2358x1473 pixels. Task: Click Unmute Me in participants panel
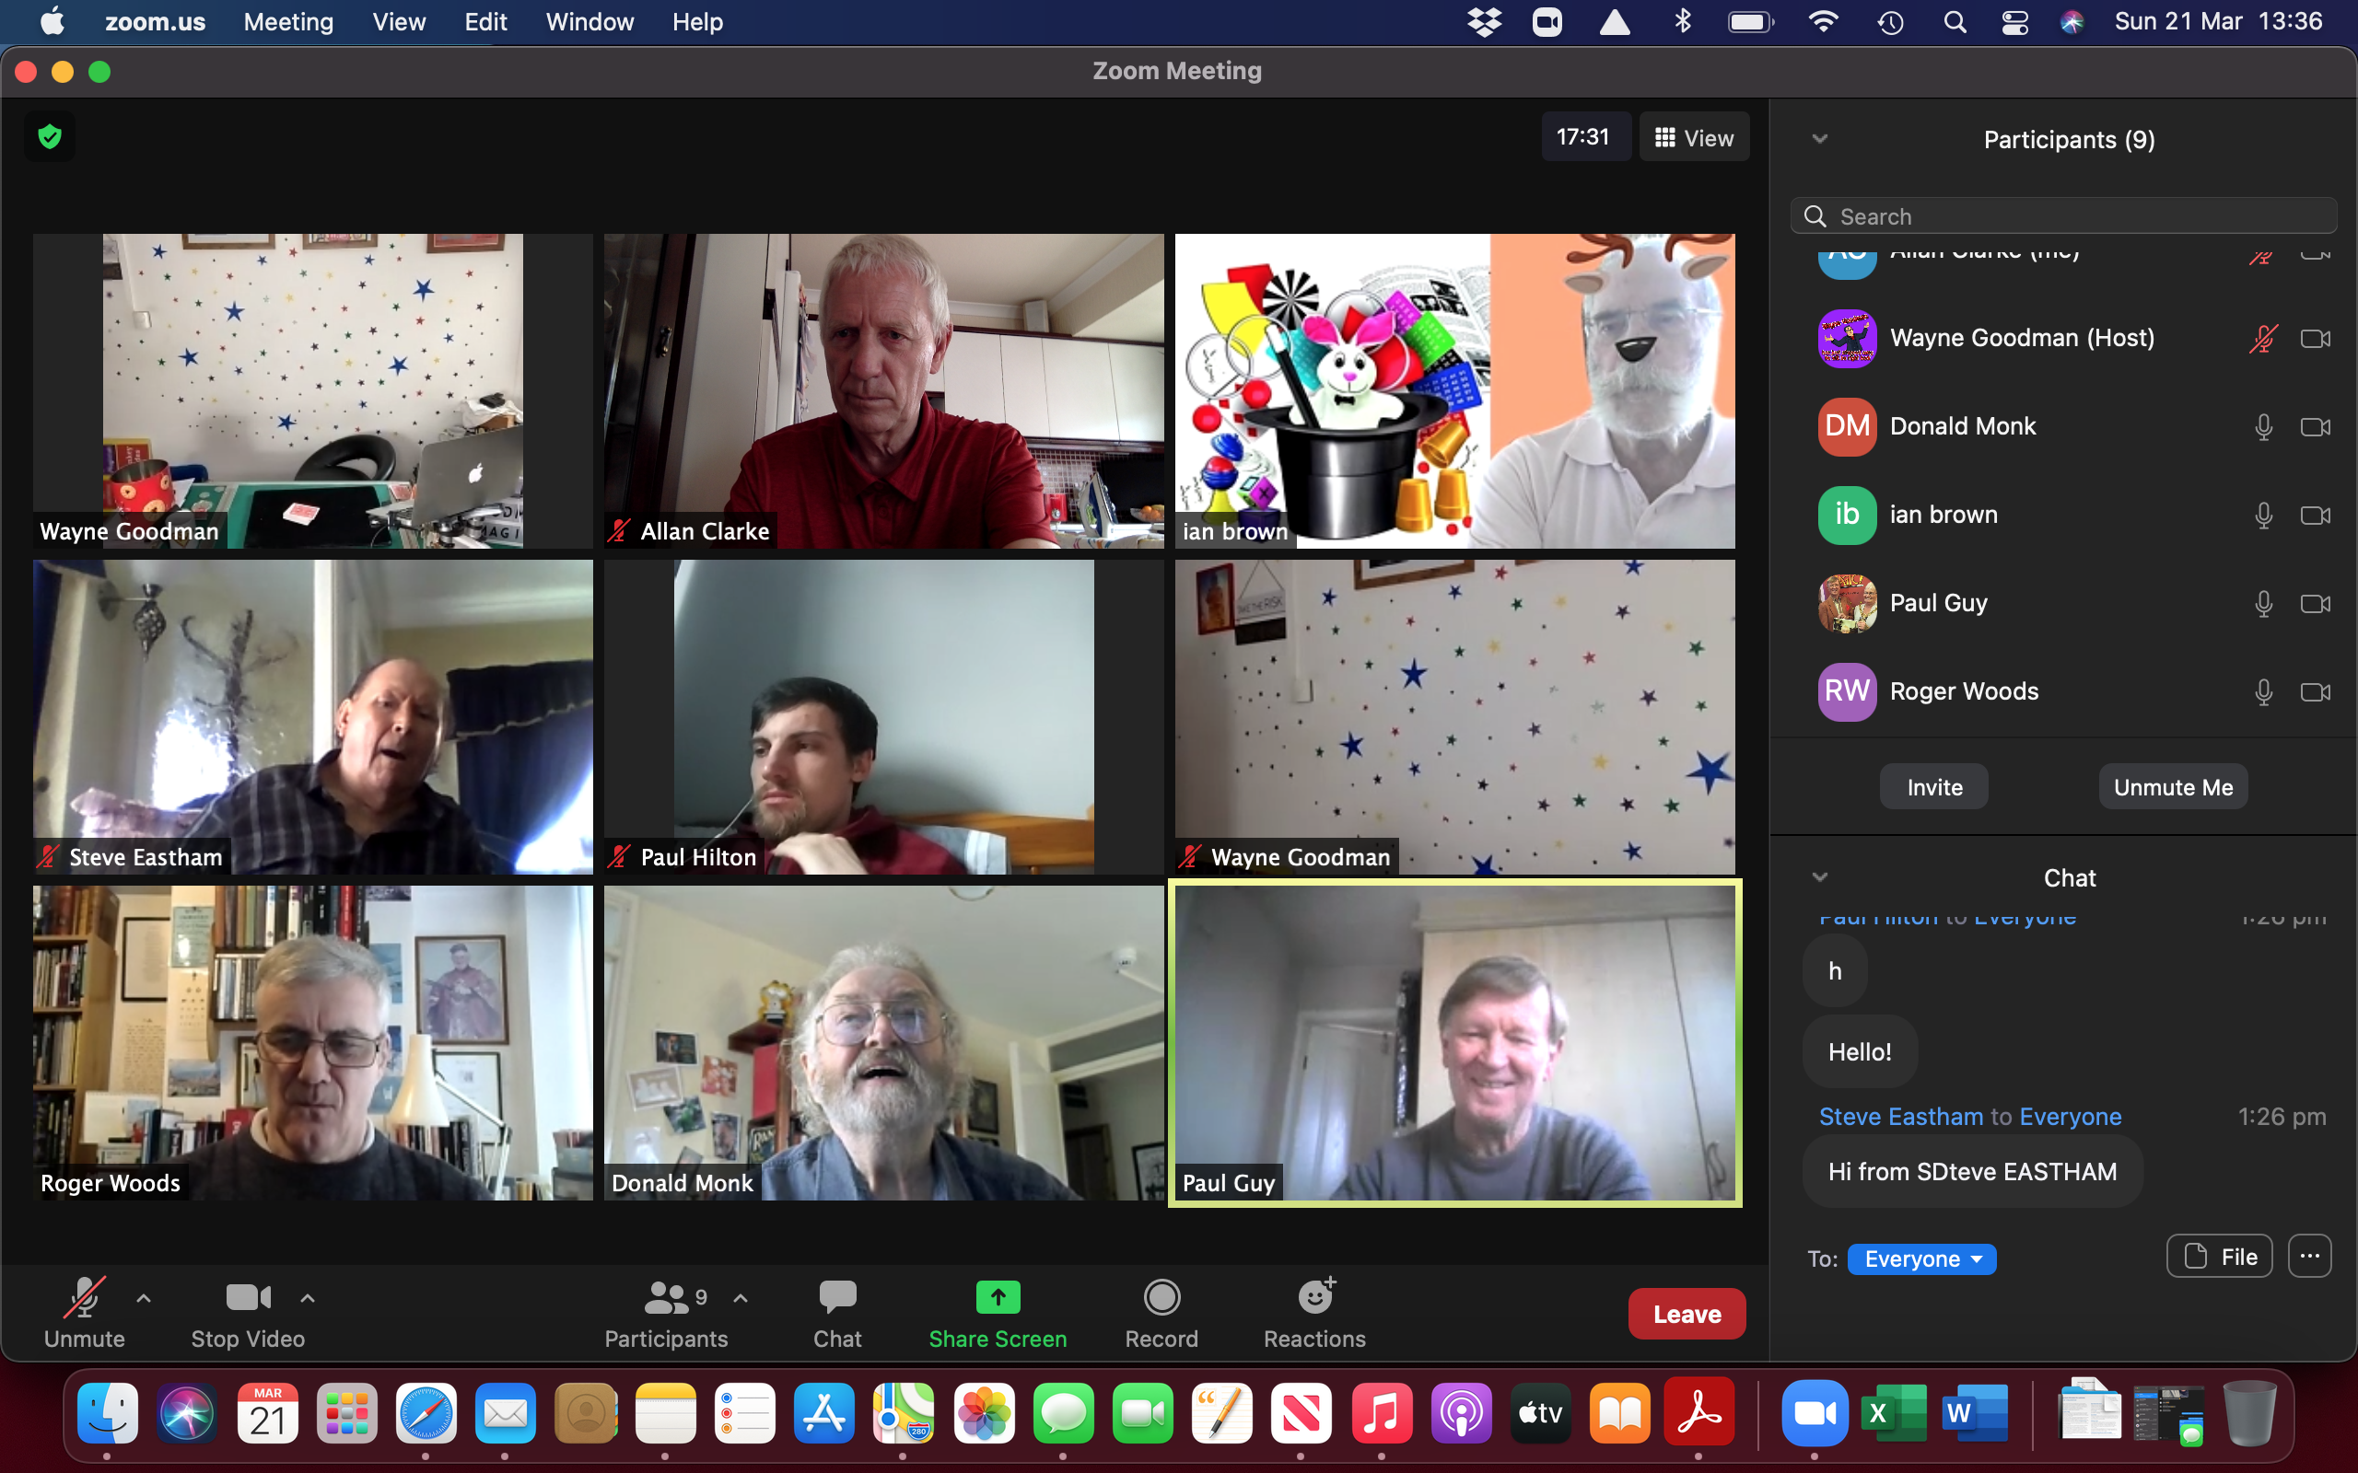click(x=2173, y=787)
